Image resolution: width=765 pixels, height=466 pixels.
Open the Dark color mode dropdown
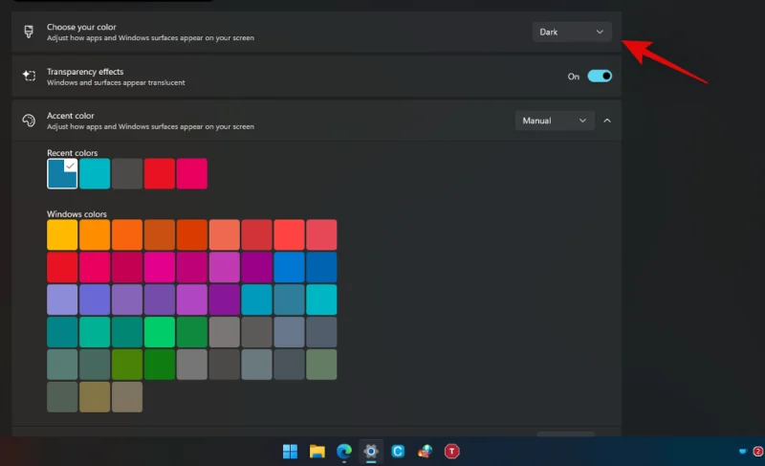(x=572, y=32)
